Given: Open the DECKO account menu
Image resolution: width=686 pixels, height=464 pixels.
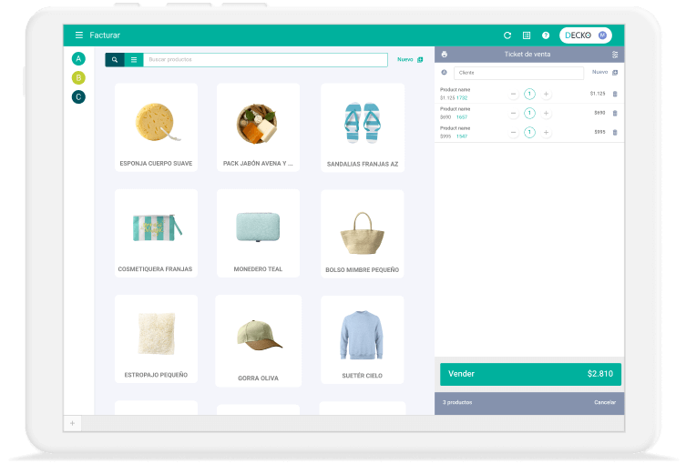Looking at the screenshot, I should [x=586, y=35].
